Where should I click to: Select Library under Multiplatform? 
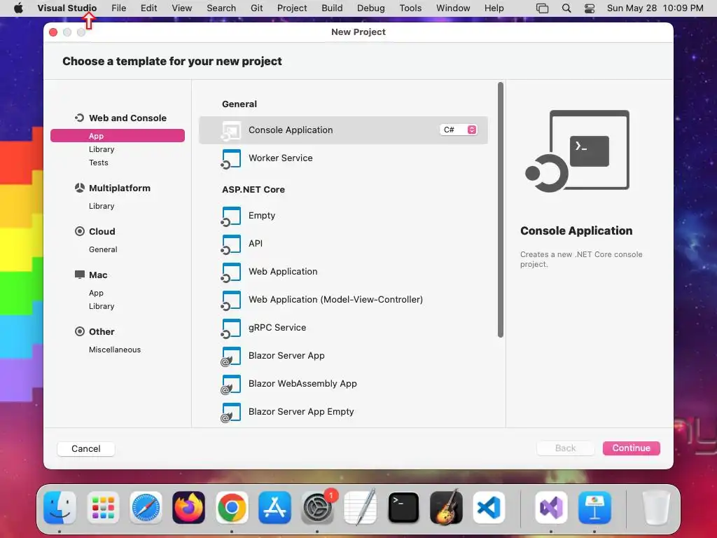[x=102, y=206]
